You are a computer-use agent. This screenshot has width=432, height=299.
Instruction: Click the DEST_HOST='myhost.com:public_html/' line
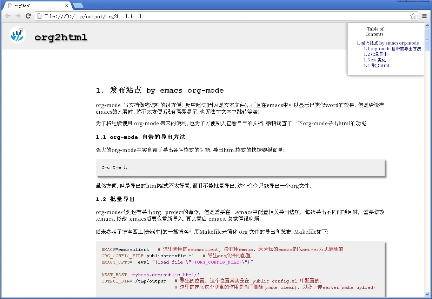(x=151, y=275)
